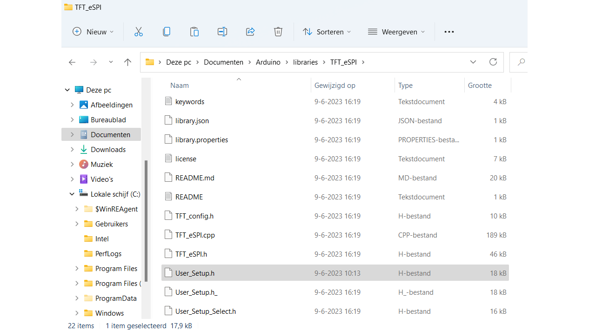Click the Share icon in toolbar
The height and width of the screenshot is (331, 589).
pos(250,32)
